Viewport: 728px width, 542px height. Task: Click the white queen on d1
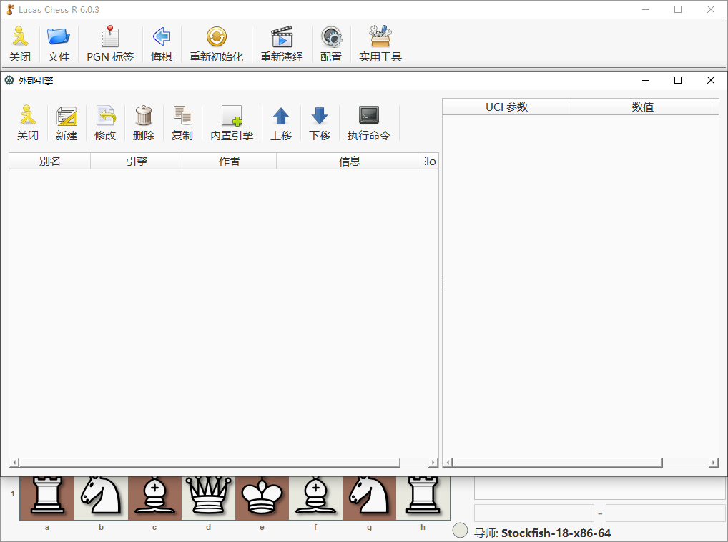tap(209, 496)
